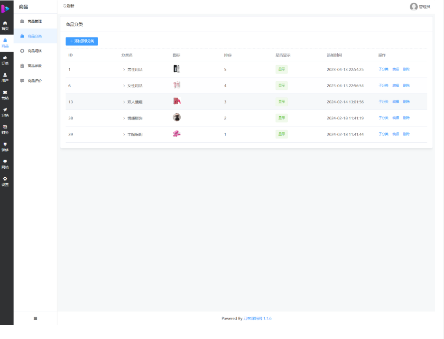Screen dimensions: 444x339
Task: Open 营销 section in the sidebar
Action: [5, 95]
